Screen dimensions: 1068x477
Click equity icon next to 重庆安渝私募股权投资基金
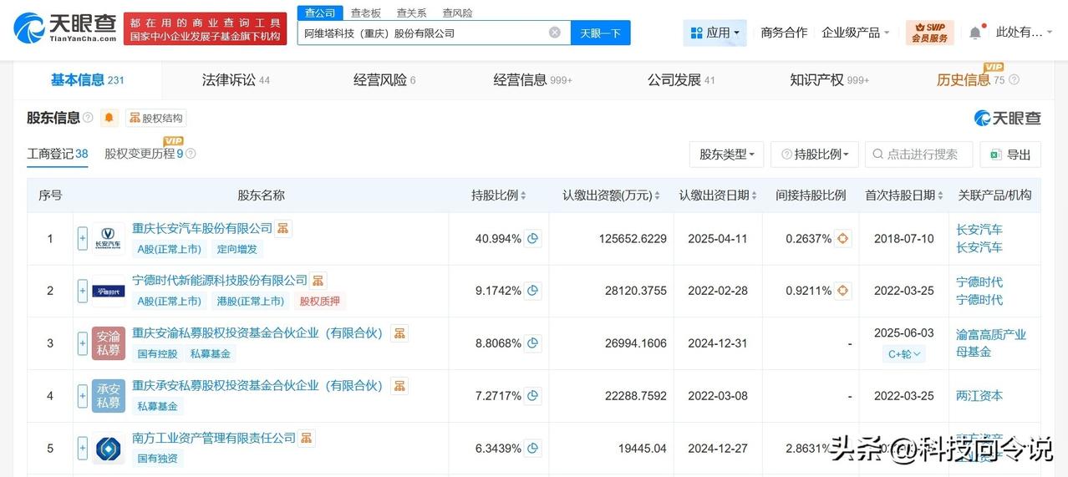399,332
